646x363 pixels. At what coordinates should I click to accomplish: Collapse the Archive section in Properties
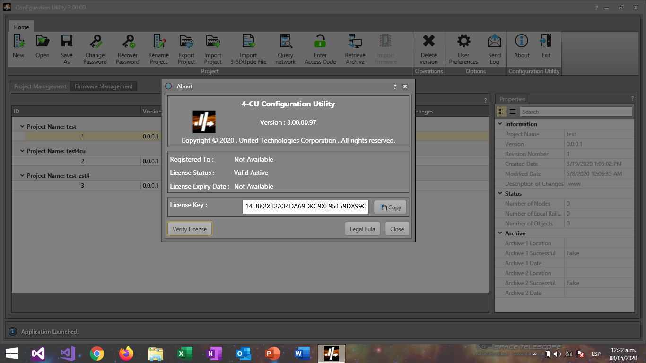click(x=500, y=233)
